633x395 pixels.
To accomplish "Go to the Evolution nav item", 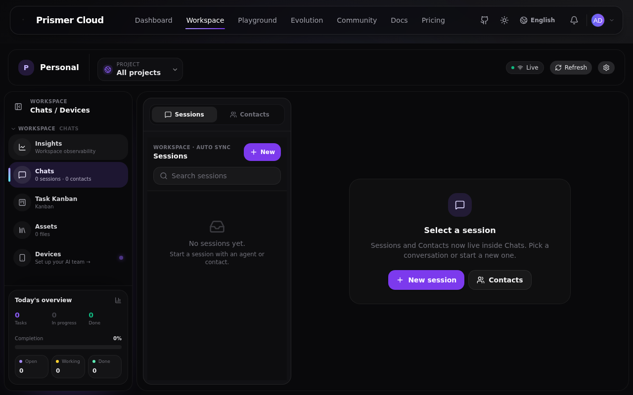I will click(x=307, y=20).
